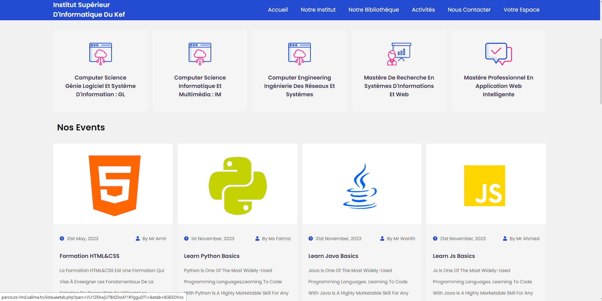The image size is (602, 301).
Task: Open the Python logo event image
Action: 237,184
